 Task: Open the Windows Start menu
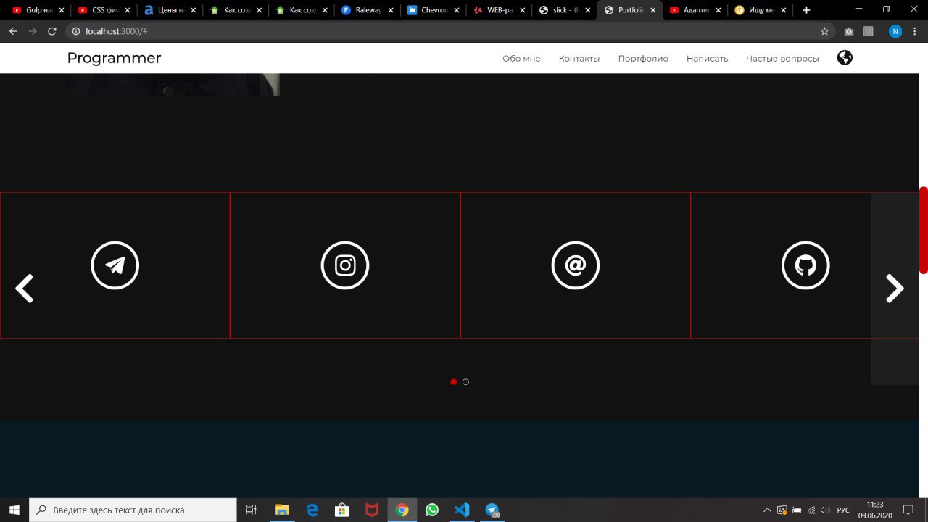[x=14, y=510]
